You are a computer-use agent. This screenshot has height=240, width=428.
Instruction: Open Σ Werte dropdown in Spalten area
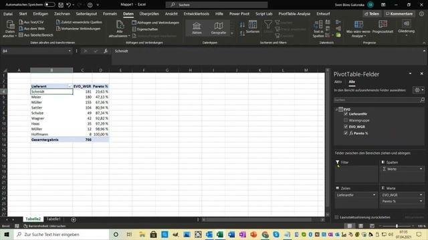click(421, 169)
